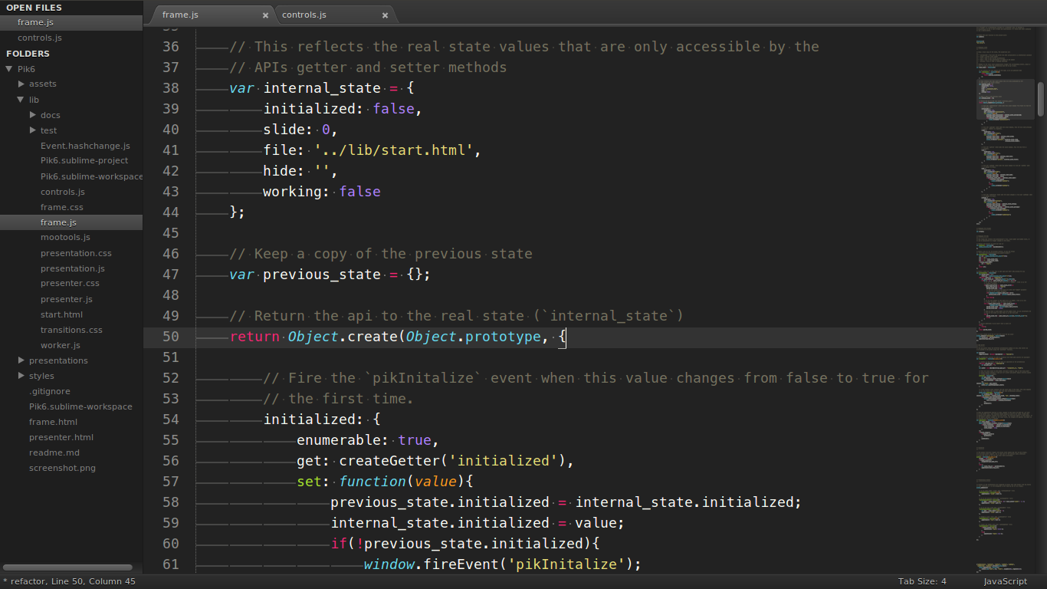
Task: Open presenter.css file
Action: click(71, 284)
